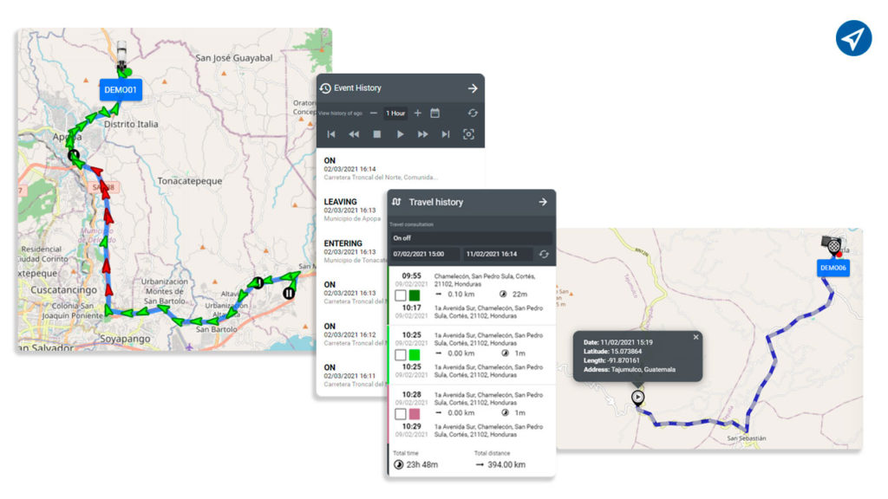Image resolution: width=888 pixels, height=499 pixels.
Task: Click the Travel history route icon
Action: 396,202
